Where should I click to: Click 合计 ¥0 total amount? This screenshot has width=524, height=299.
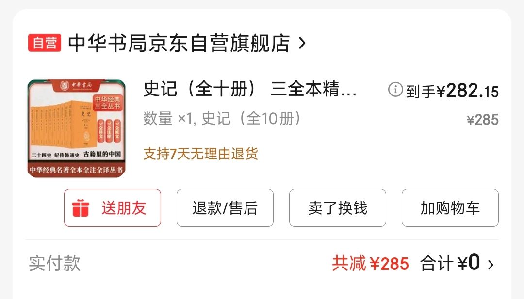click(450, 263)
